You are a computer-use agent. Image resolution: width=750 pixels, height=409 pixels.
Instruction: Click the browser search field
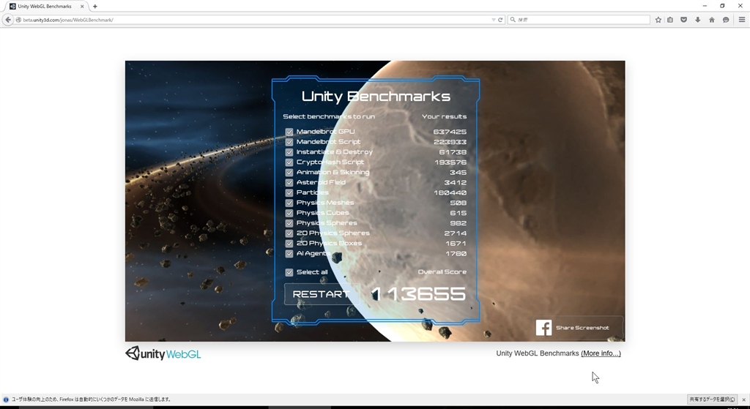click(x=579, y=20)
